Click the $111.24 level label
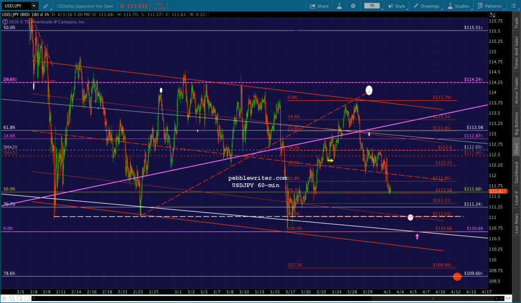The width and height of the screenshot is (521, 303). (x=473, y=204)
